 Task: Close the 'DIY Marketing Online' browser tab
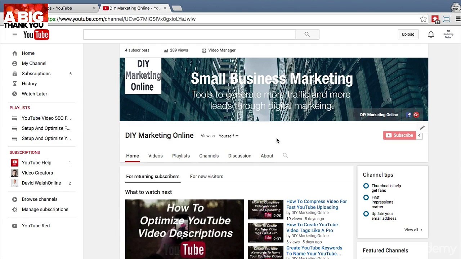coord(165,8)
